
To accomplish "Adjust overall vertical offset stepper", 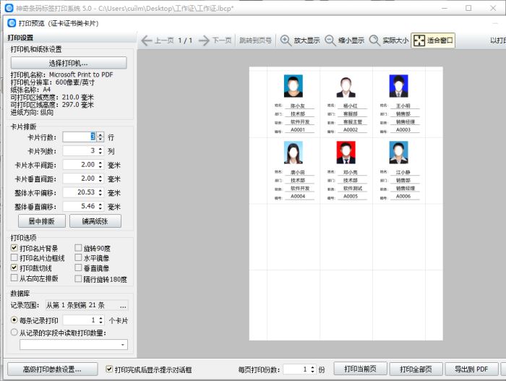I will pos(100,206).
